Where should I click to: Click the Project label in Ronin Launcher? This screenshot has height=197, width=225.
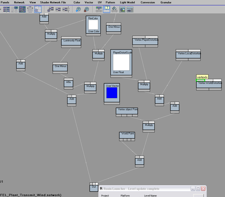point(105,196)
